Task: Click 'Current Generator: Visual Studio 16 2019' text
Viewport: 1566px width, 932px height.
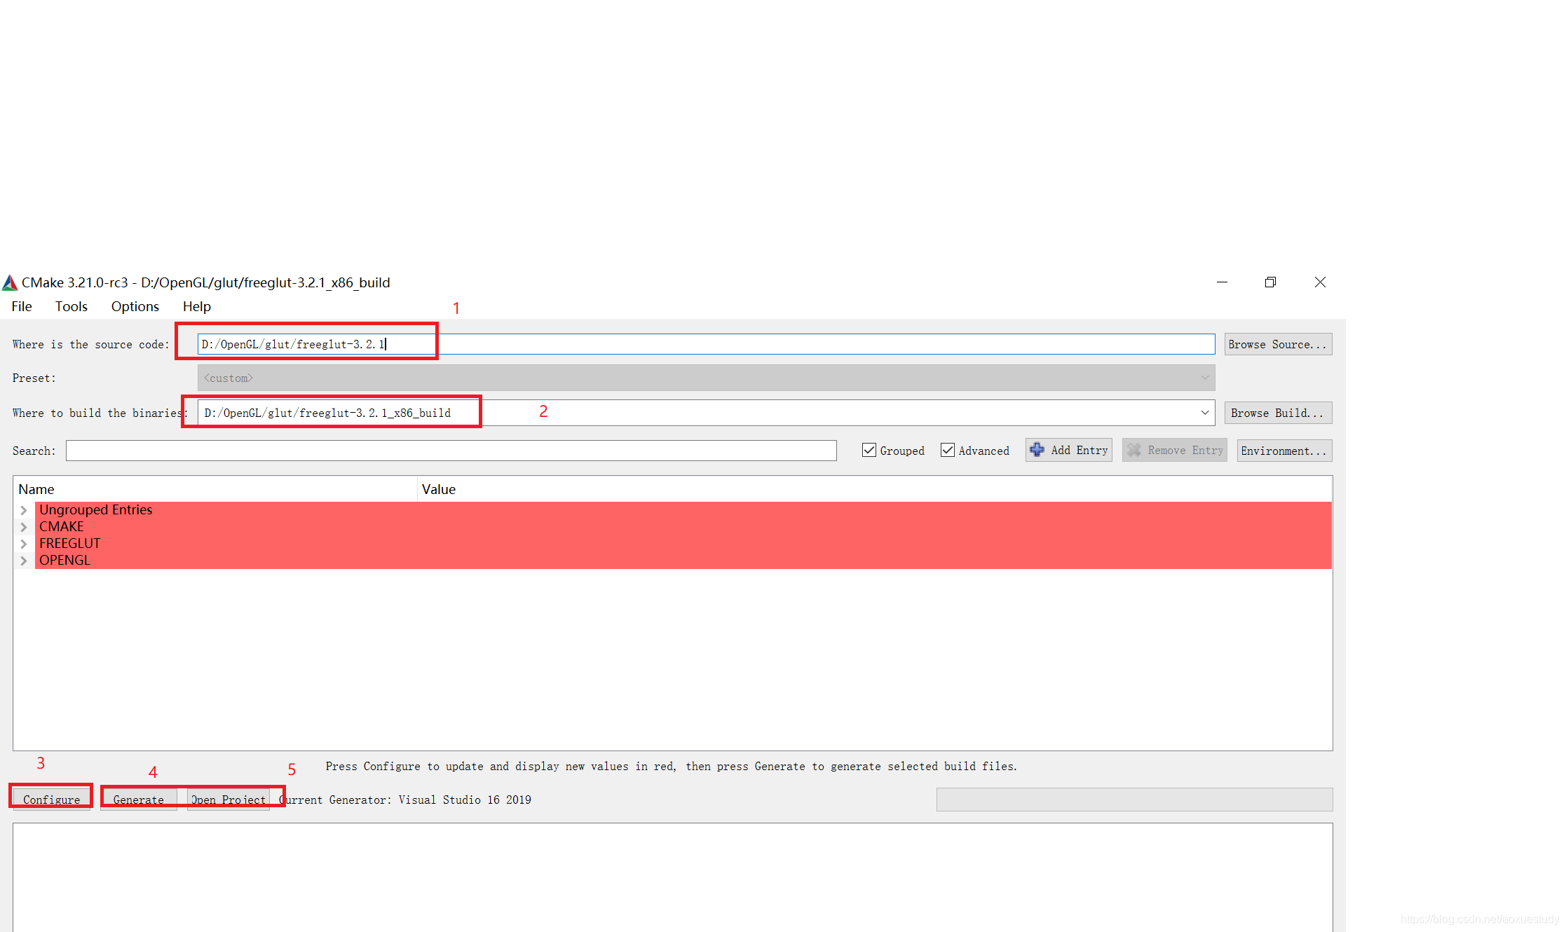Action: click(x=405, y=800)
